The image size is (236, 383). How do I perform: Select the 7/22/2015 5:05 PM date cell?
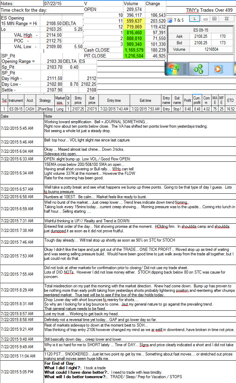click(22, 372)
